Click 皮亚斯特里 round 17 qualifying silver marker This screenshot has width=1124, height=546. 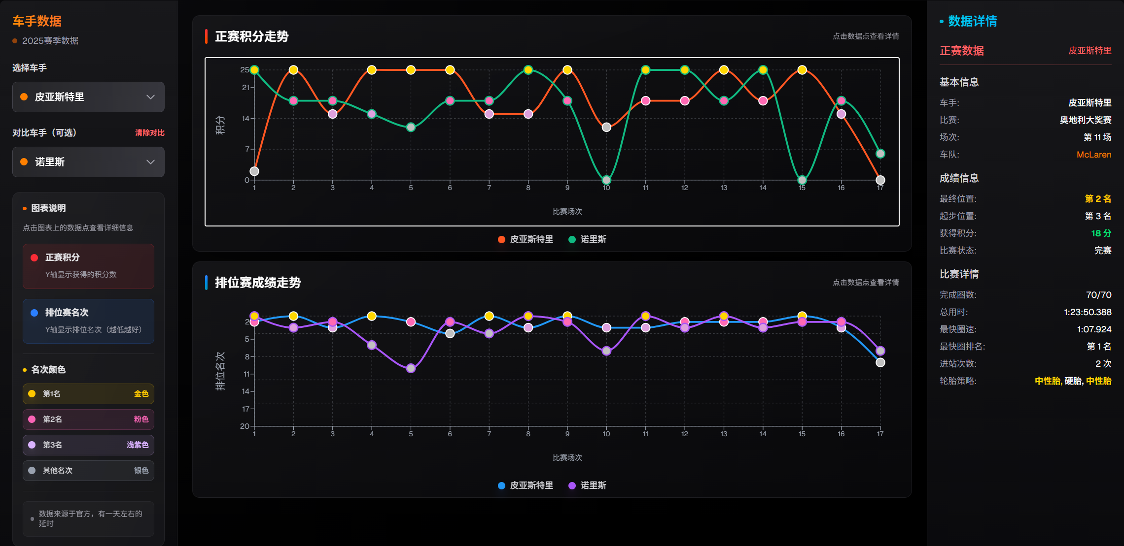pos(880,363)
